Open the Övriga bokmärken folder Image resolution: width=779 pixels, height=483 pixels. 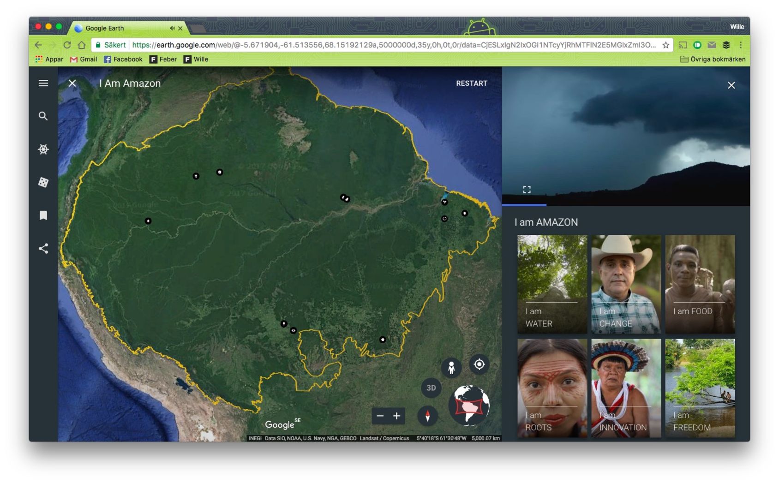[713, 60]
